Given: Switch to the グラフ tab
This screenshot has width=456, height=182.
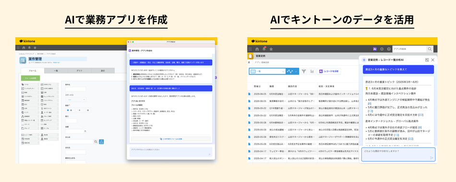Looking at the screenshot, I should pyautogui.click(x=79, y=70).
